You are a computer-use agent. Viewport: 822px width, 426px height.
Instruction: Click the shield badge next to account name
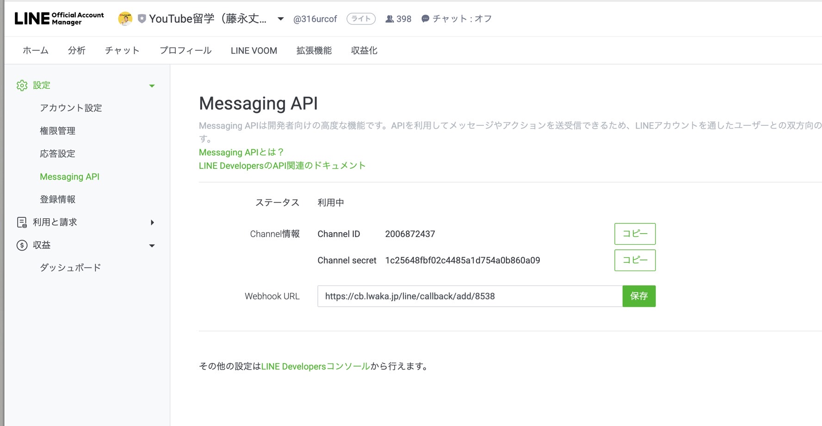tap(142, 19)
